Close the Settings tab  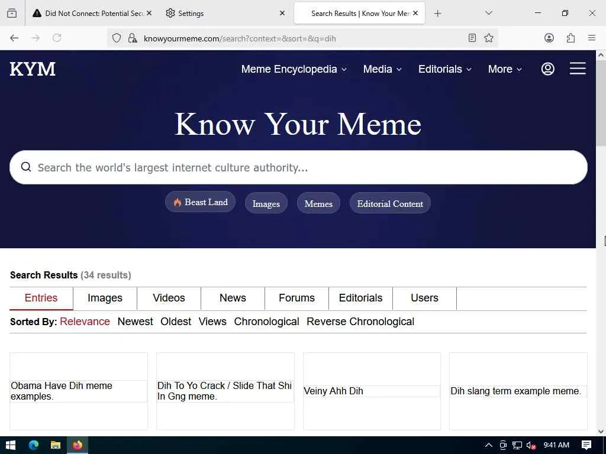click(282, 13)
